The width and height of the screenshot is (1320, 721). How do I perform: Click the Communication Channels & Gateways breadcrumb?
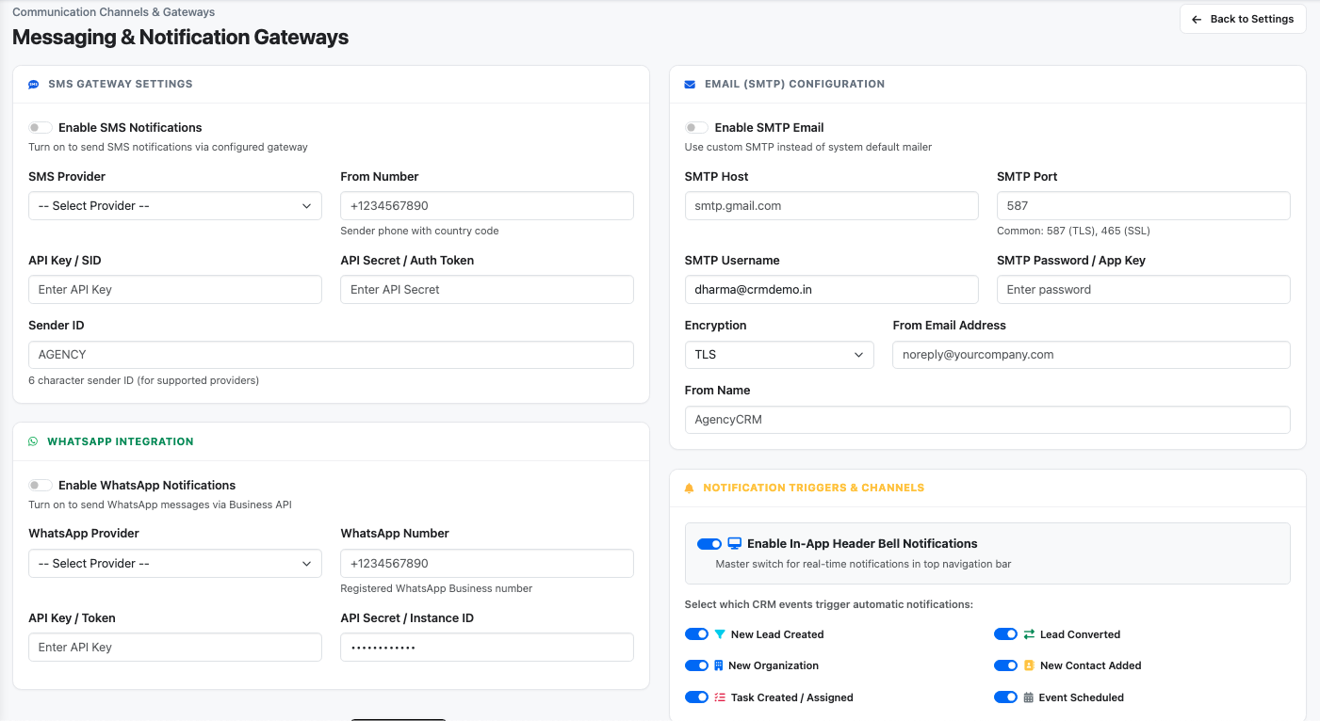click(x=113, y=12)
